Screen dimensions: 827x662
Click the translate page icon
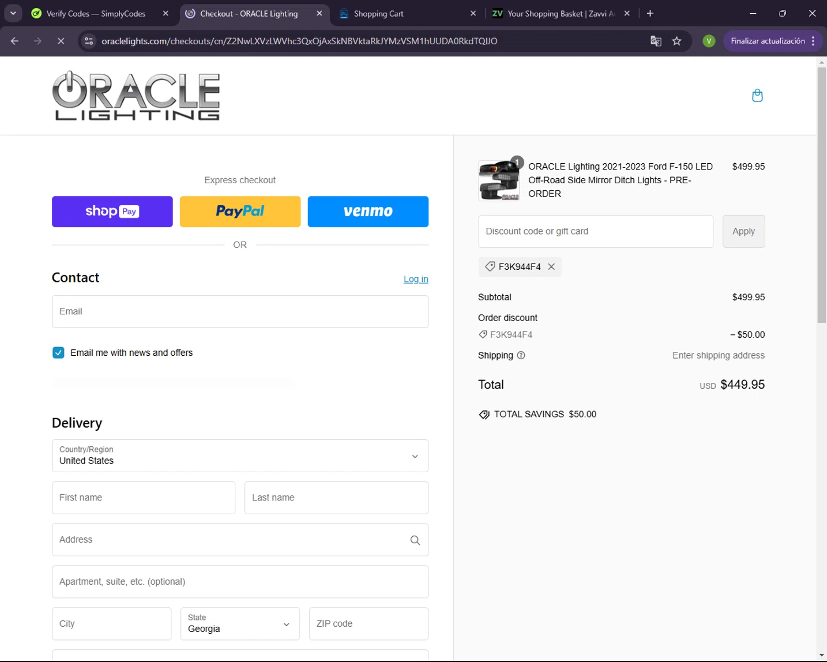coord(656,41)
